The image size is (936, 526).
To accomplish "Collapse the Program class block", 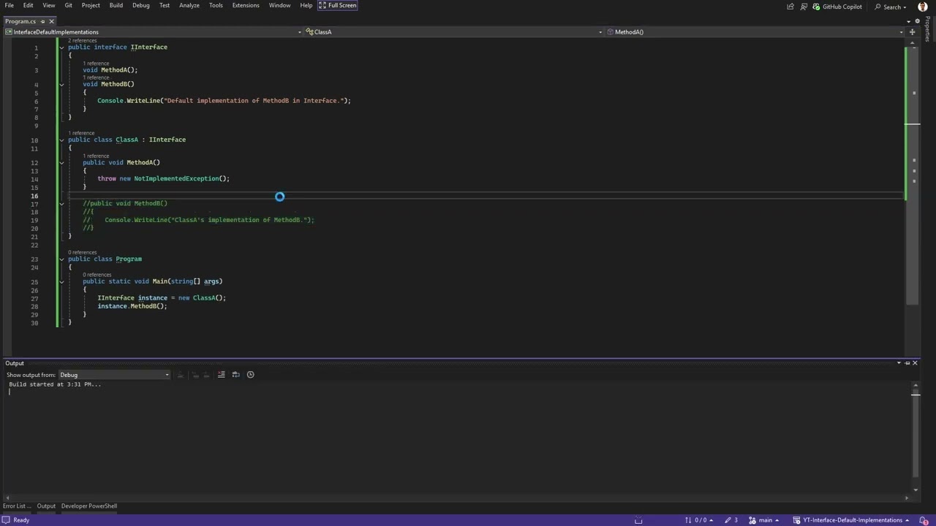I will point(61,259).
